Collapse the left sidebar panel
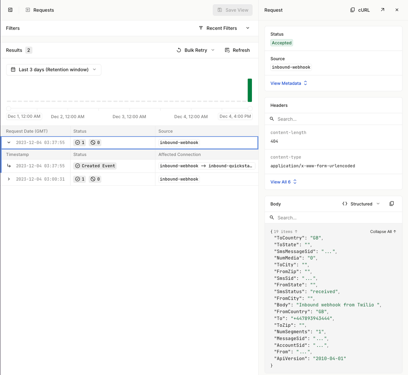Image resolution: width=408 pixels, height=375 pixels. click(10, 10)
